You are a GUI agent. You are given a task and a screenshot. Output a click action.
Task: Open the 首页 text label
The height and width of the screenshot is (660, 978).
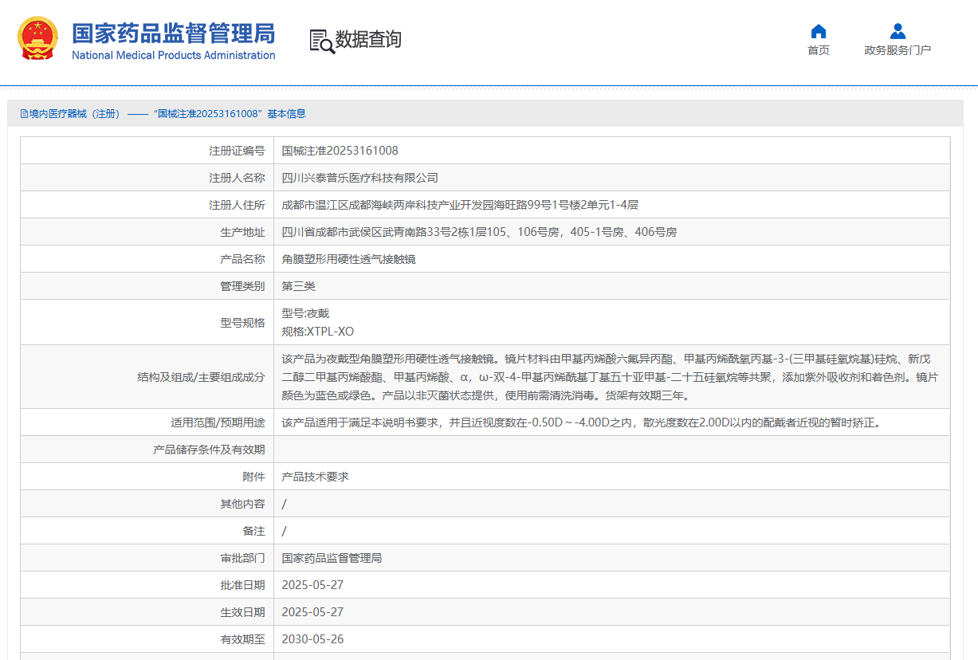[818, 50]
